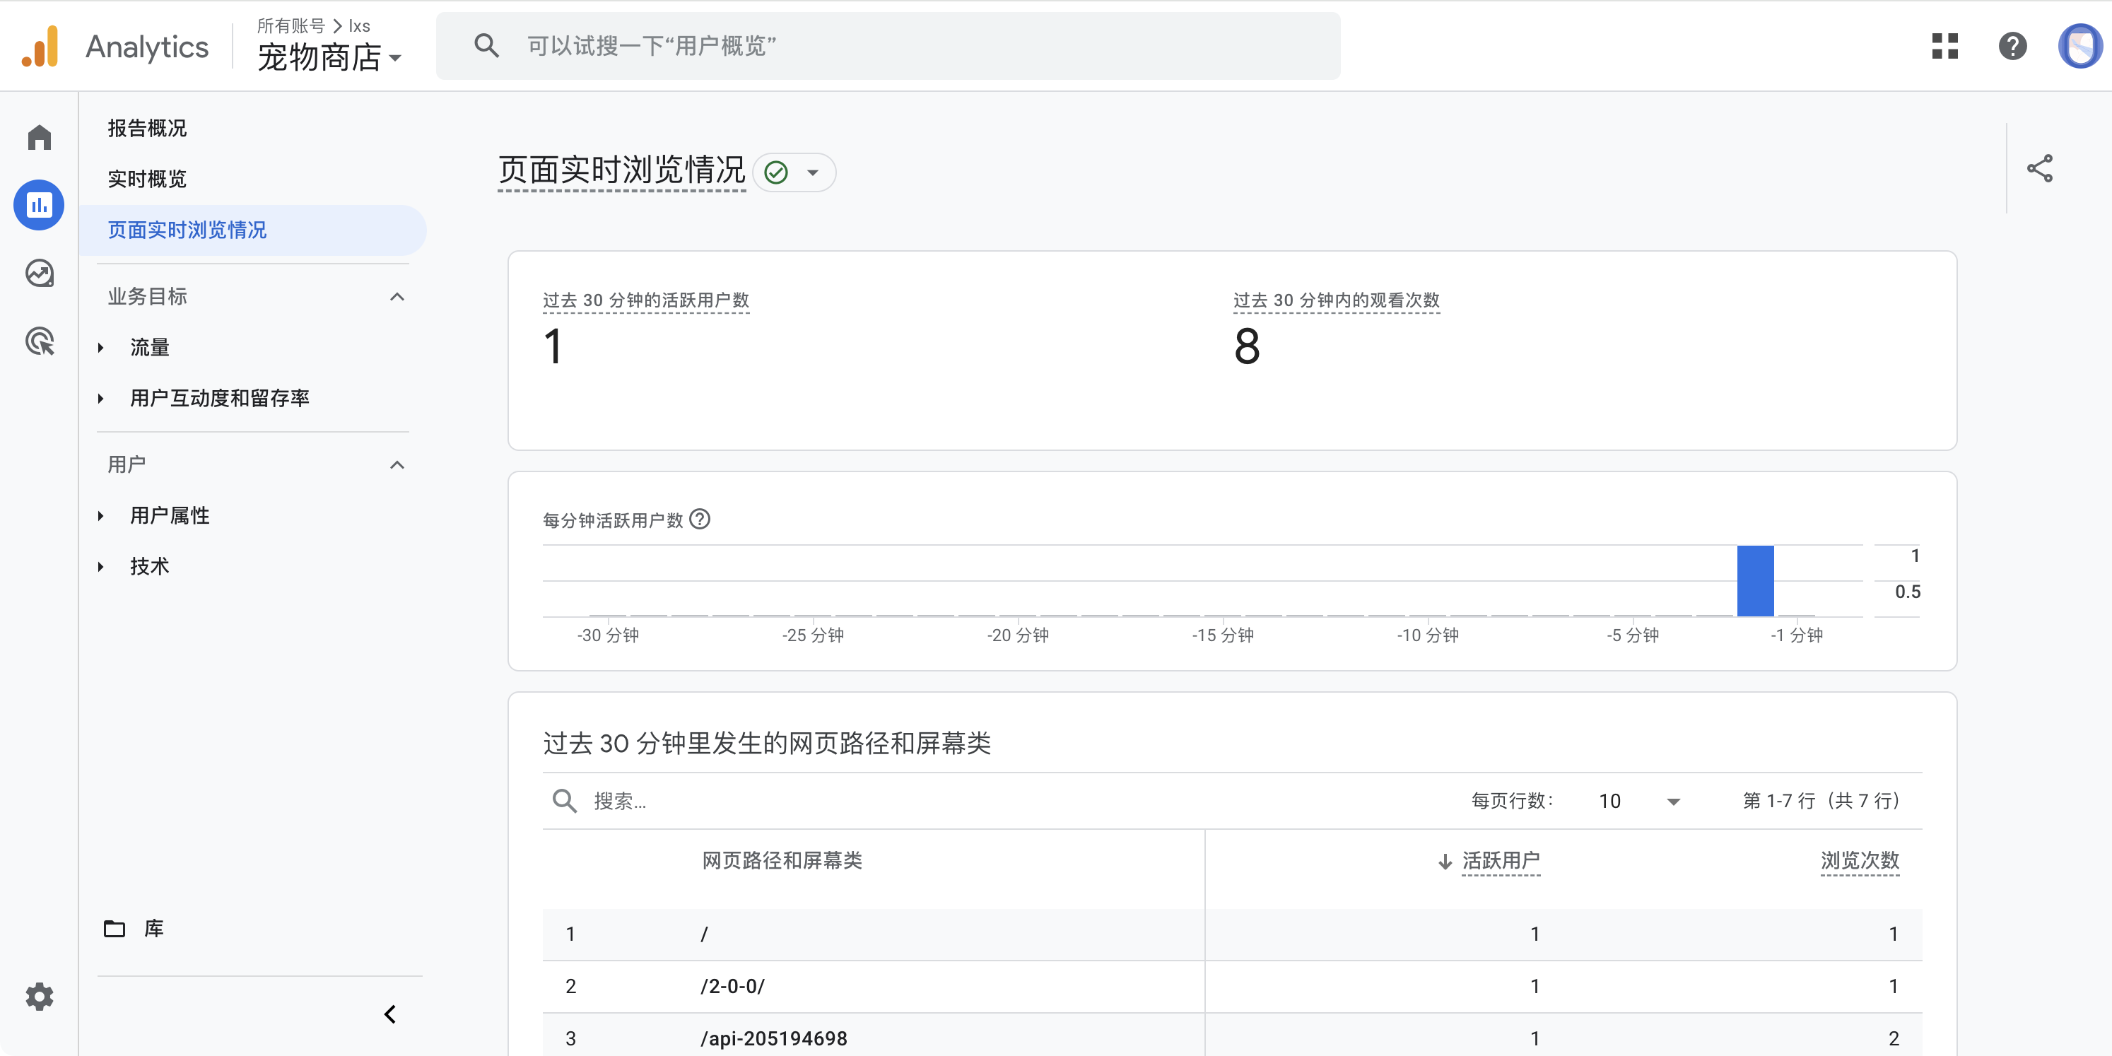Click the help tooltip beside 每分钟活跃用户数
Image resolution: width=2112 pixels, height=1056 pixels.
[701, 518]
